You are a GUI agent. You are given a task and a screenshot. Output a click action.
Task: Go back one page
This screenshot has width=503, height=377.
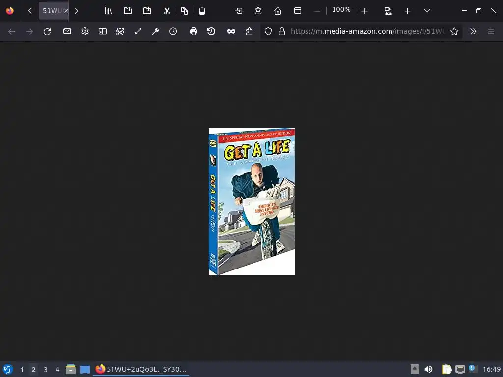[x=12, y=31]
